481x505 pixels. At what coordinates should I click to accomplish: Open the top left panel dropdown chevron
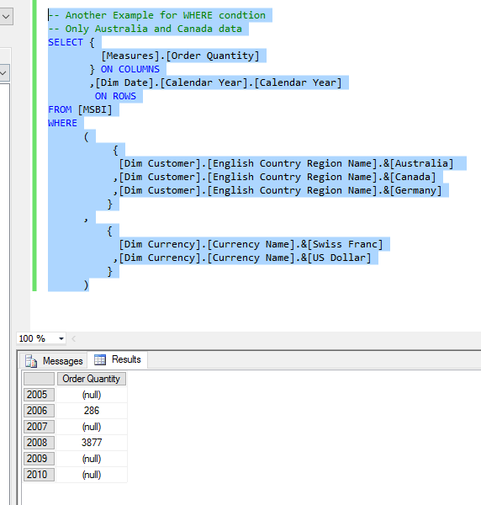[6, 17]
